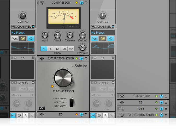Click the Compressor Dry/Wet knob
Image resolution: width=176 pixels, height=129 pixels.
tap(83, 48)
